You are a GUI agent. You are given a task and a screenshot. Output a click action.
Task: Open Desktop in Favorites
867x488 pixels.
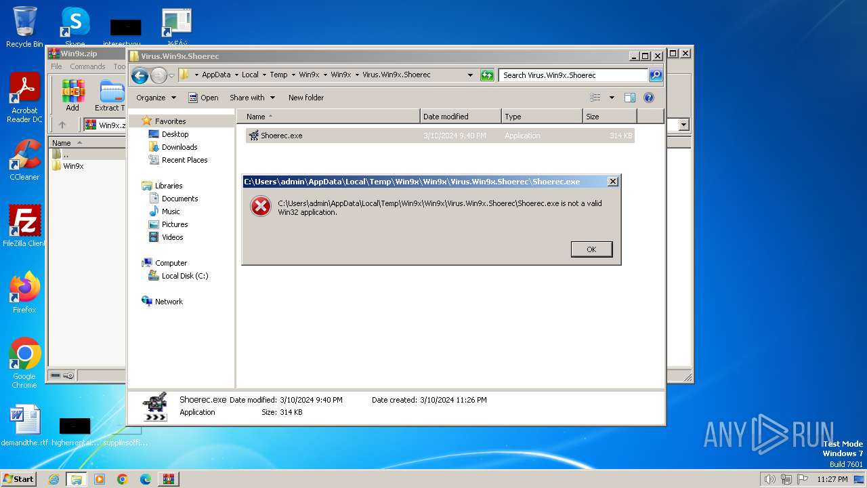175,134
